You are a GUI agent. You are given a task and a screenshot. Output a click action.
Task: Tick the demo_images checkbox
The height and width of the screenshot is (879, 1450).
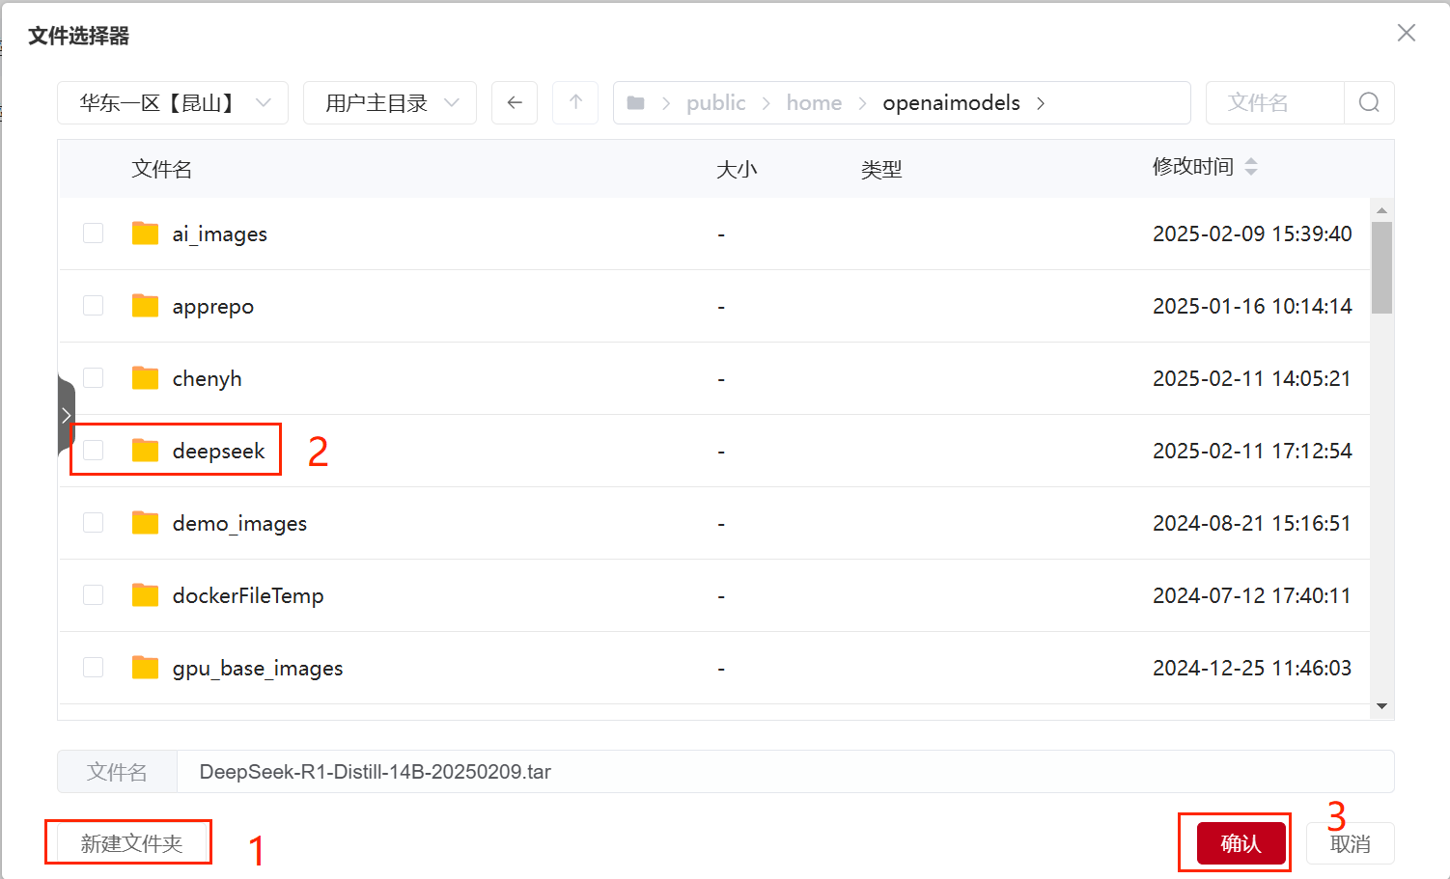(x=94, y=523)
